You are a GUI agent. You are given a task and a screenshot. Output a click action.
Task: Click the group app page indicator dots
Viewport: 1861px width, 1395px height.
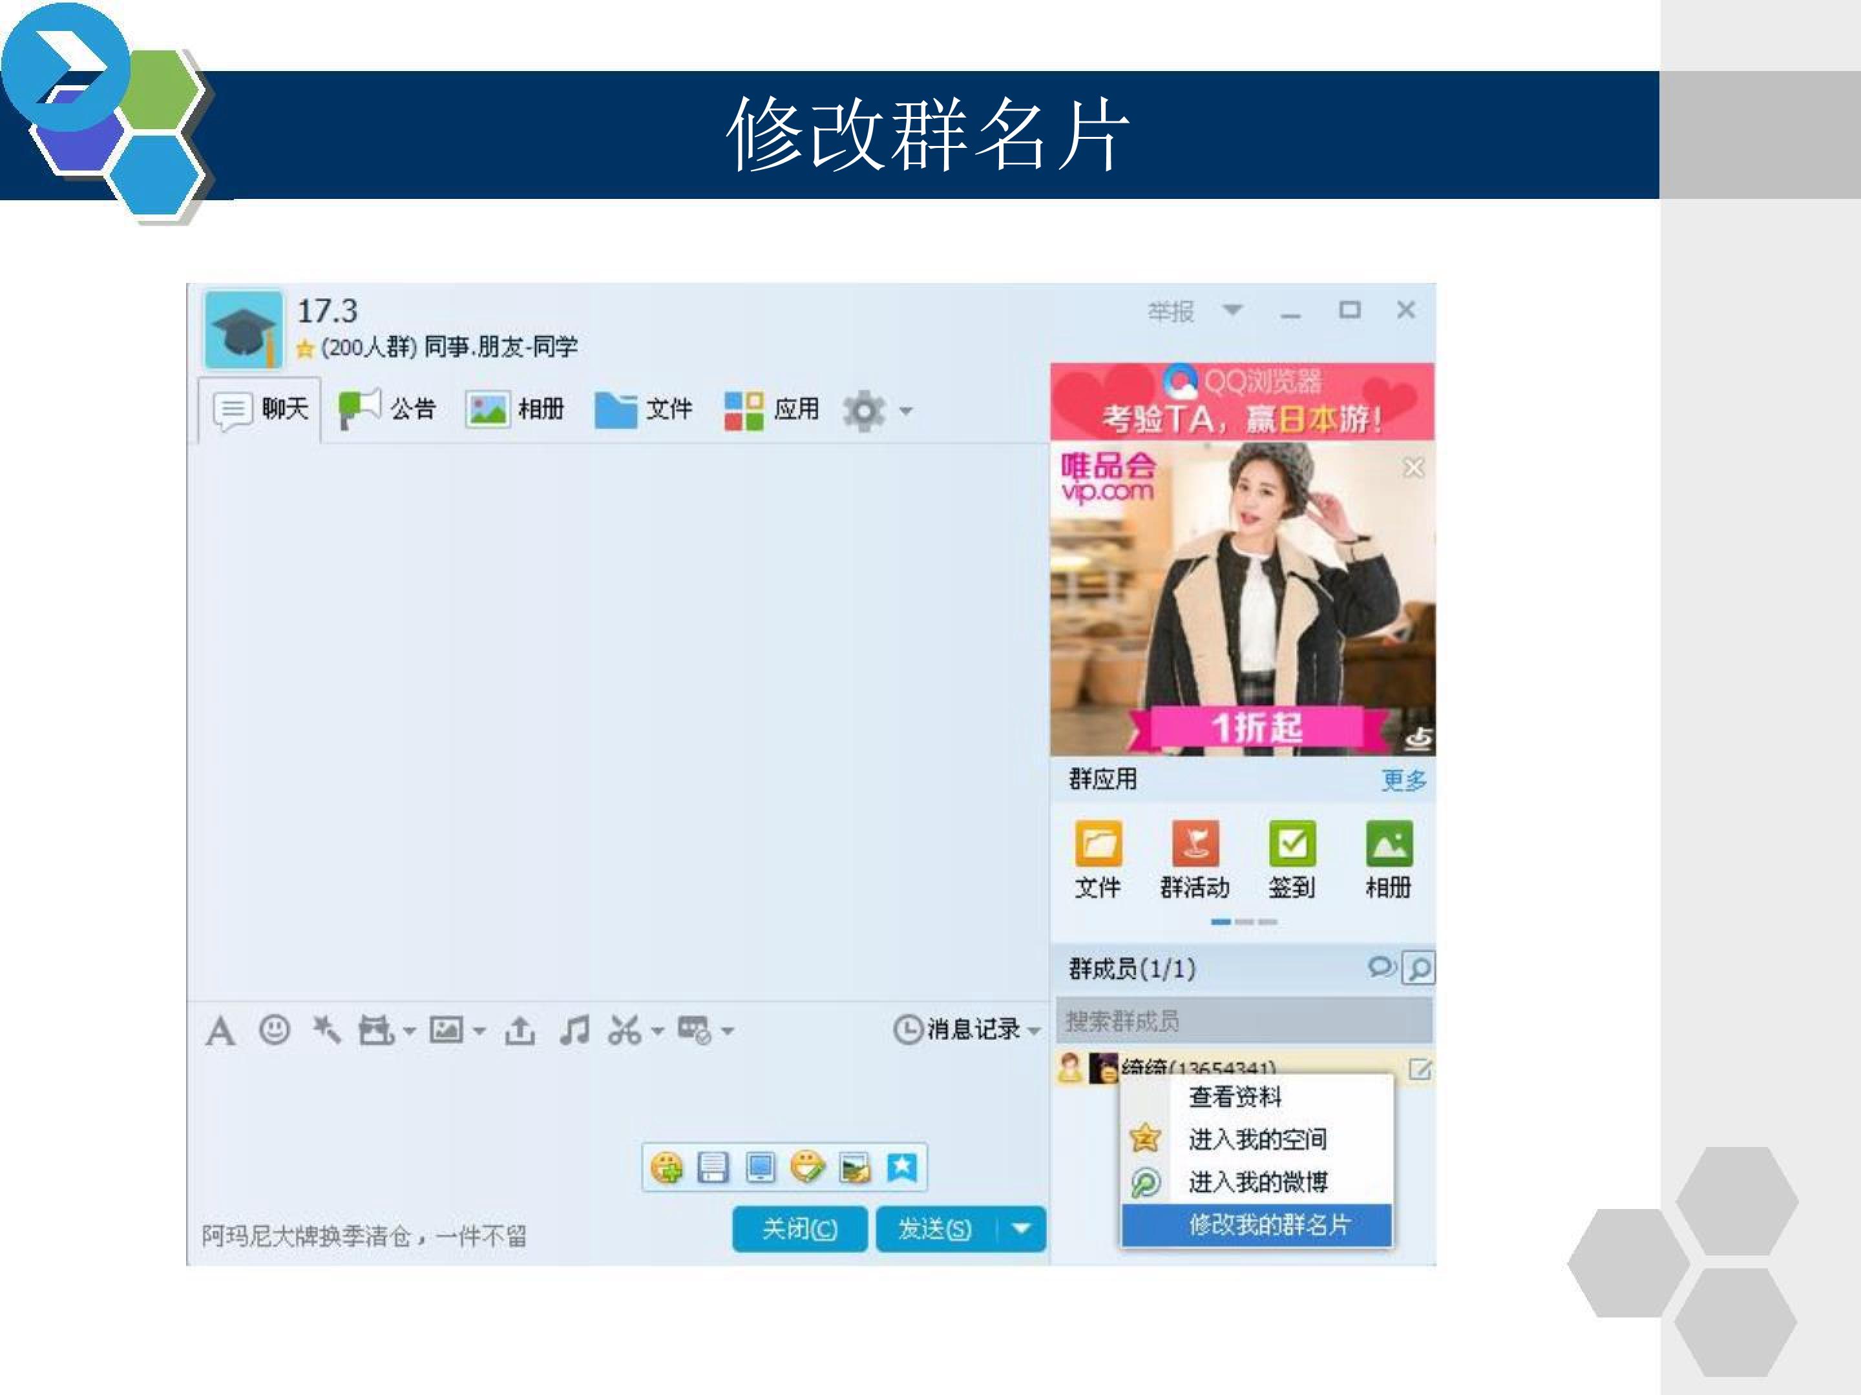click(1243, 922)
